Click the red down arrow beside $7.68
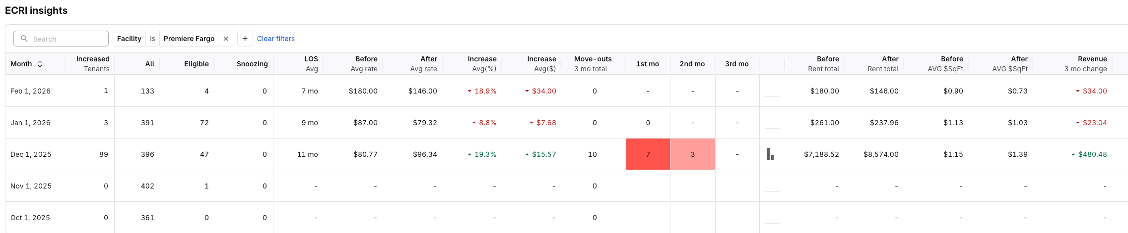 531,123
